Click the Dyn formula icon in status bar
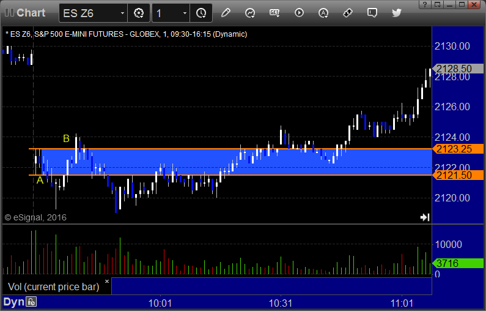This screenshot has height=311, width=486. (x=31, y=302)
